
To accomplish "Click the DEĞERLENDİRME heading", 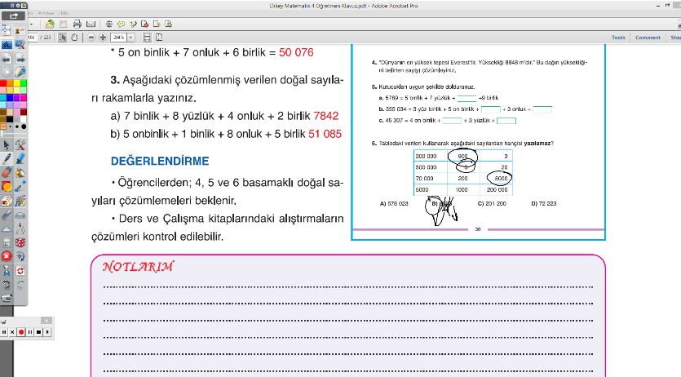I will pyautogui.click(x=160, y=161).
